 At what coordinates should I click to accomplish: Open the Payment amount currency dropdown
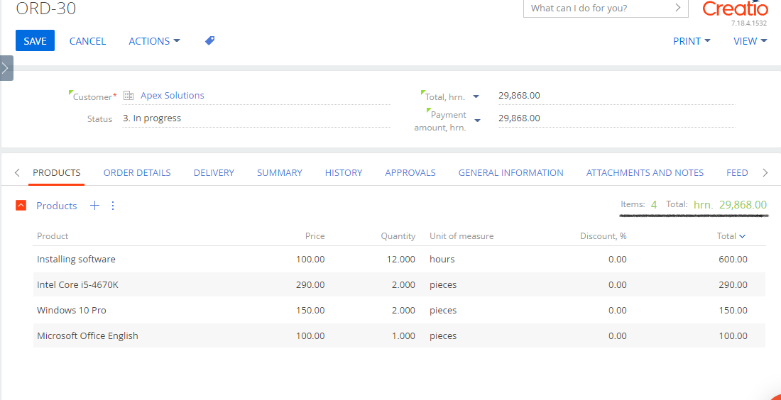[x=478, y=121]
